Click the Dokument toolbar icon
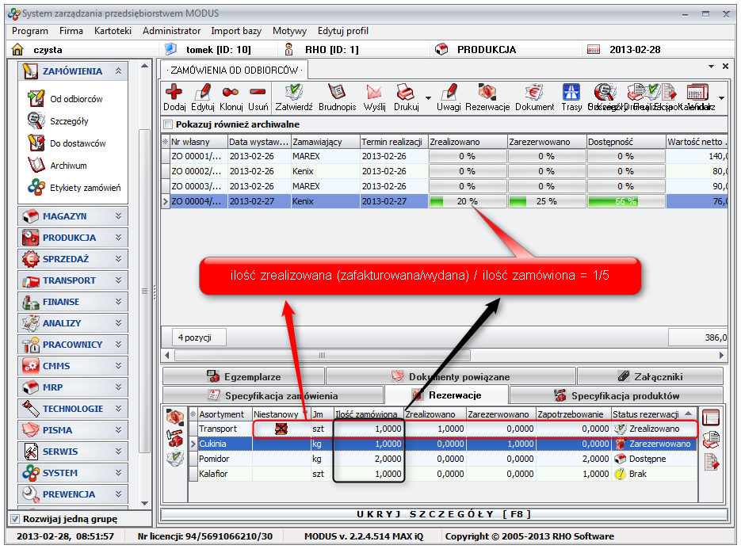741x549 pixels. [x=534, y=93]
